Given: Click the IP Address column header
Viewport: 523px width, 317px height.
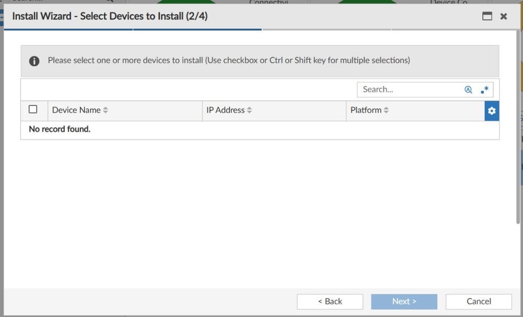Looking at the screenshot, I should click(x=226, y=110).
